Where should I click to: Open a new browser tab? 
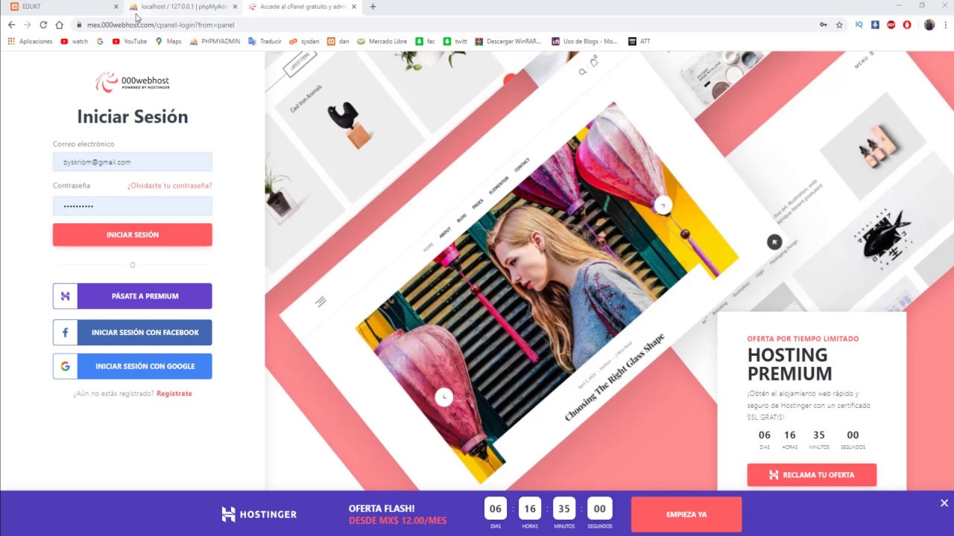tap(373, 7)
